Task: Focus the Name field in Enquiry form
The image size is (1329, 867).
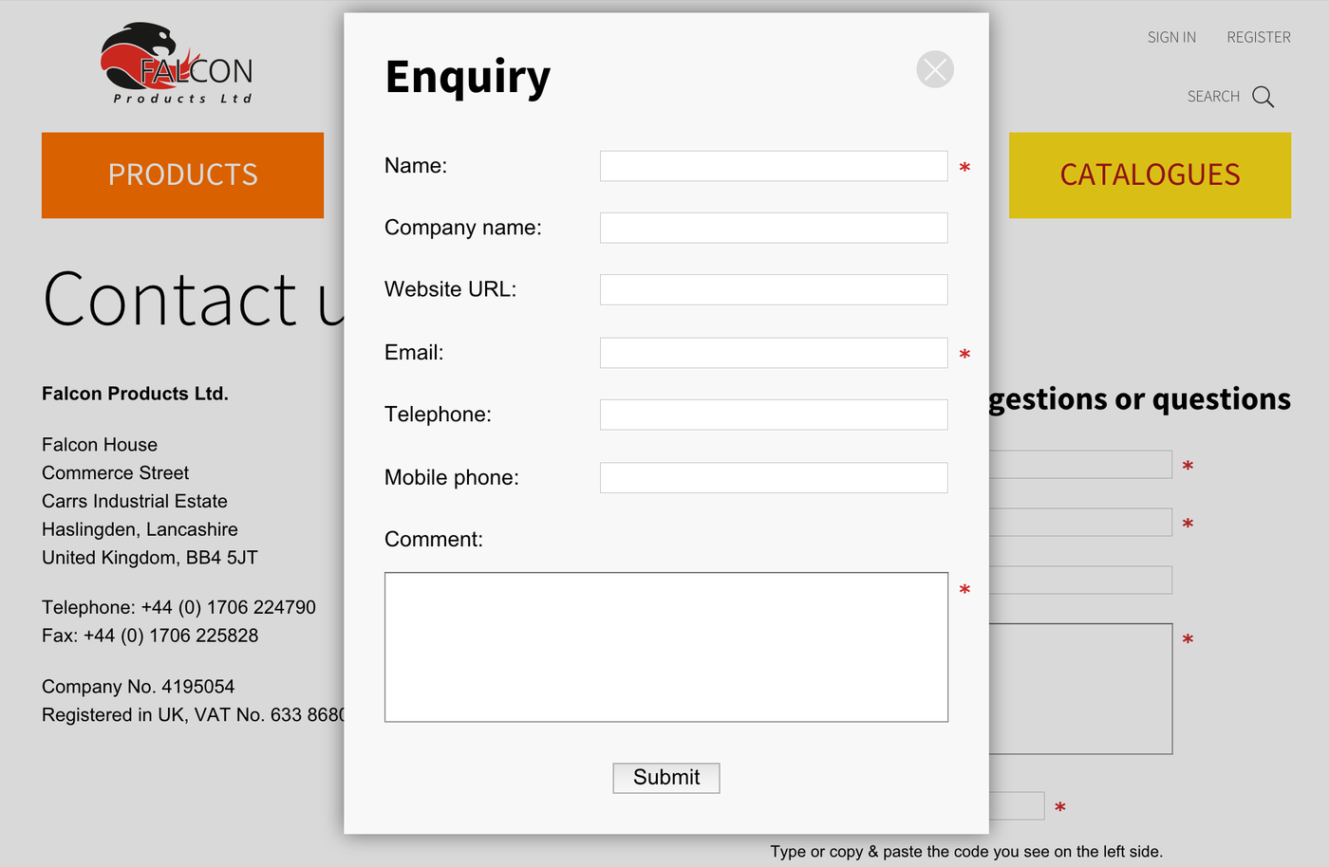Action: click(x=773, y=166)
